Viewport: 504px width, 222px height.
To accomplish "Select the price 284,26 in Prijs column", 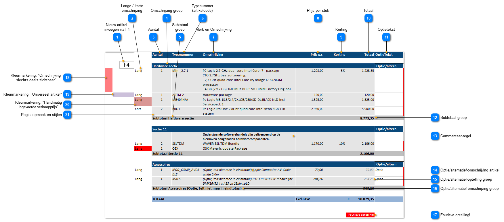I will [x=318, y=179].
